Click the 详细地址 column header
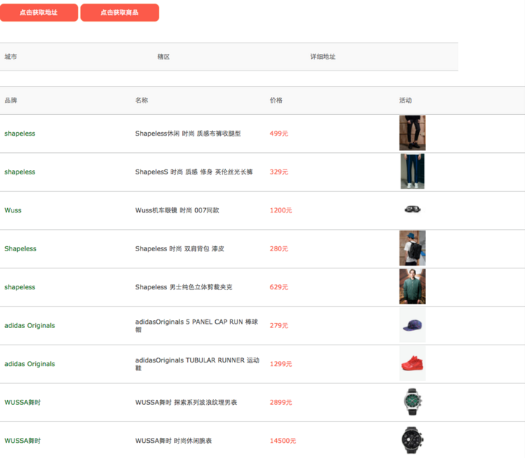This screenshot has height=458, width=525. point(323,57)
